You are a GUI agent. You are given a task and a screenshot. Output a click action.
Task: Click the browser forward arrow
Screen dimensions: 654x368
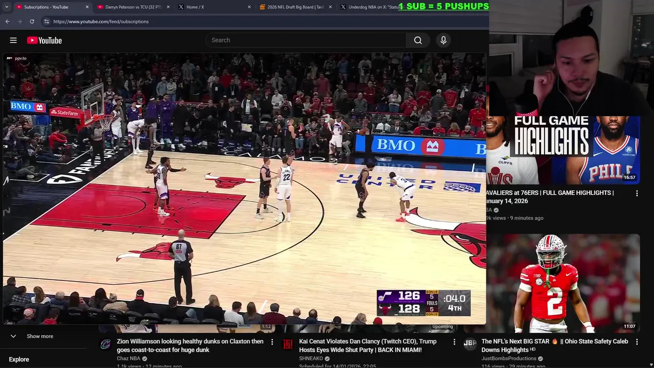[20, 21]
